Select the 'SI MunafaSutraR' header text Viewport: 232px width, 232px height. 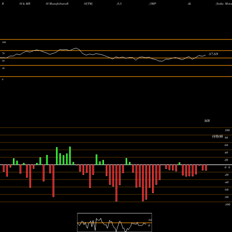pyautogui.click(x=57, y=4)
